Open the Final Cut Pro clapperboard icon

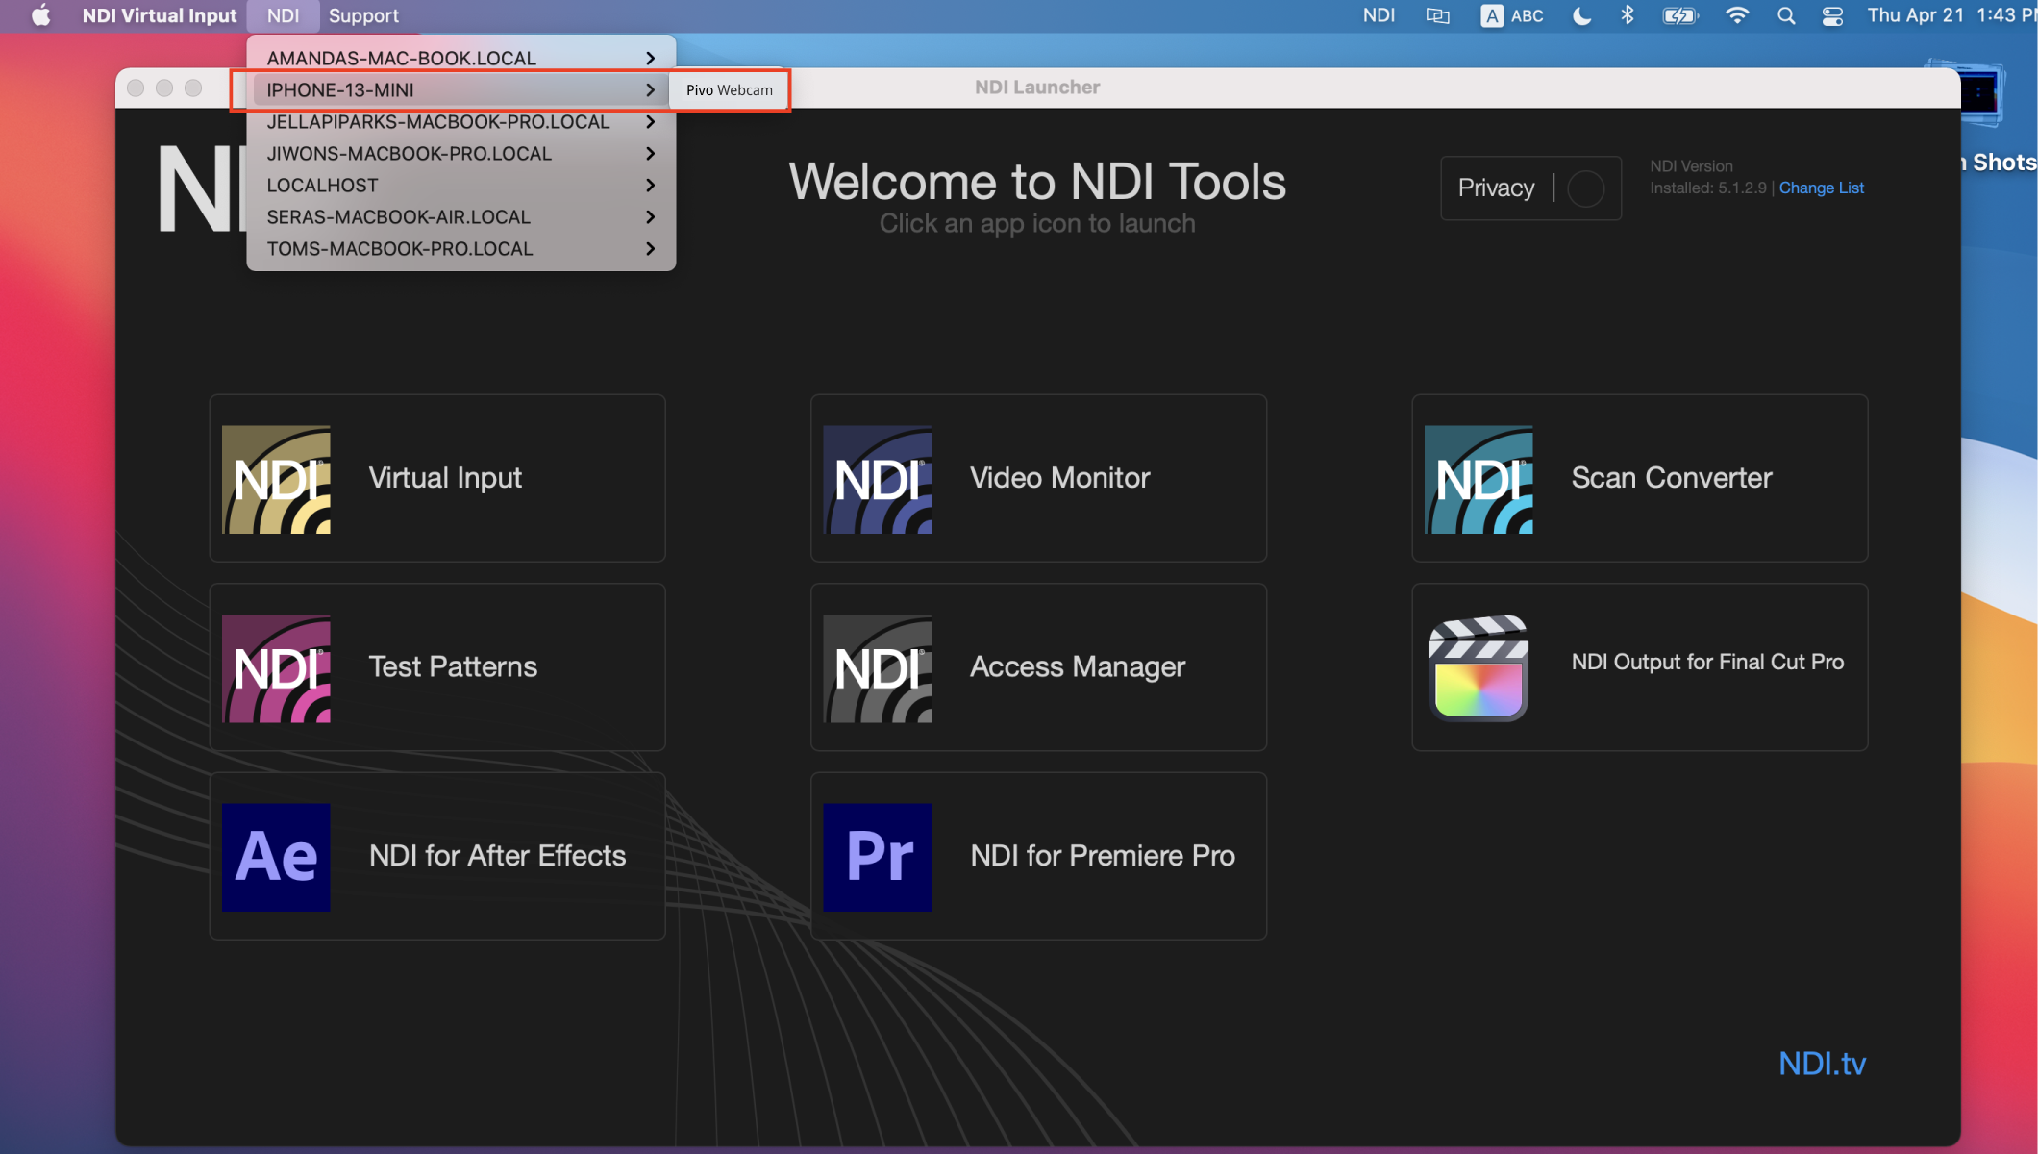[1479, 668]
